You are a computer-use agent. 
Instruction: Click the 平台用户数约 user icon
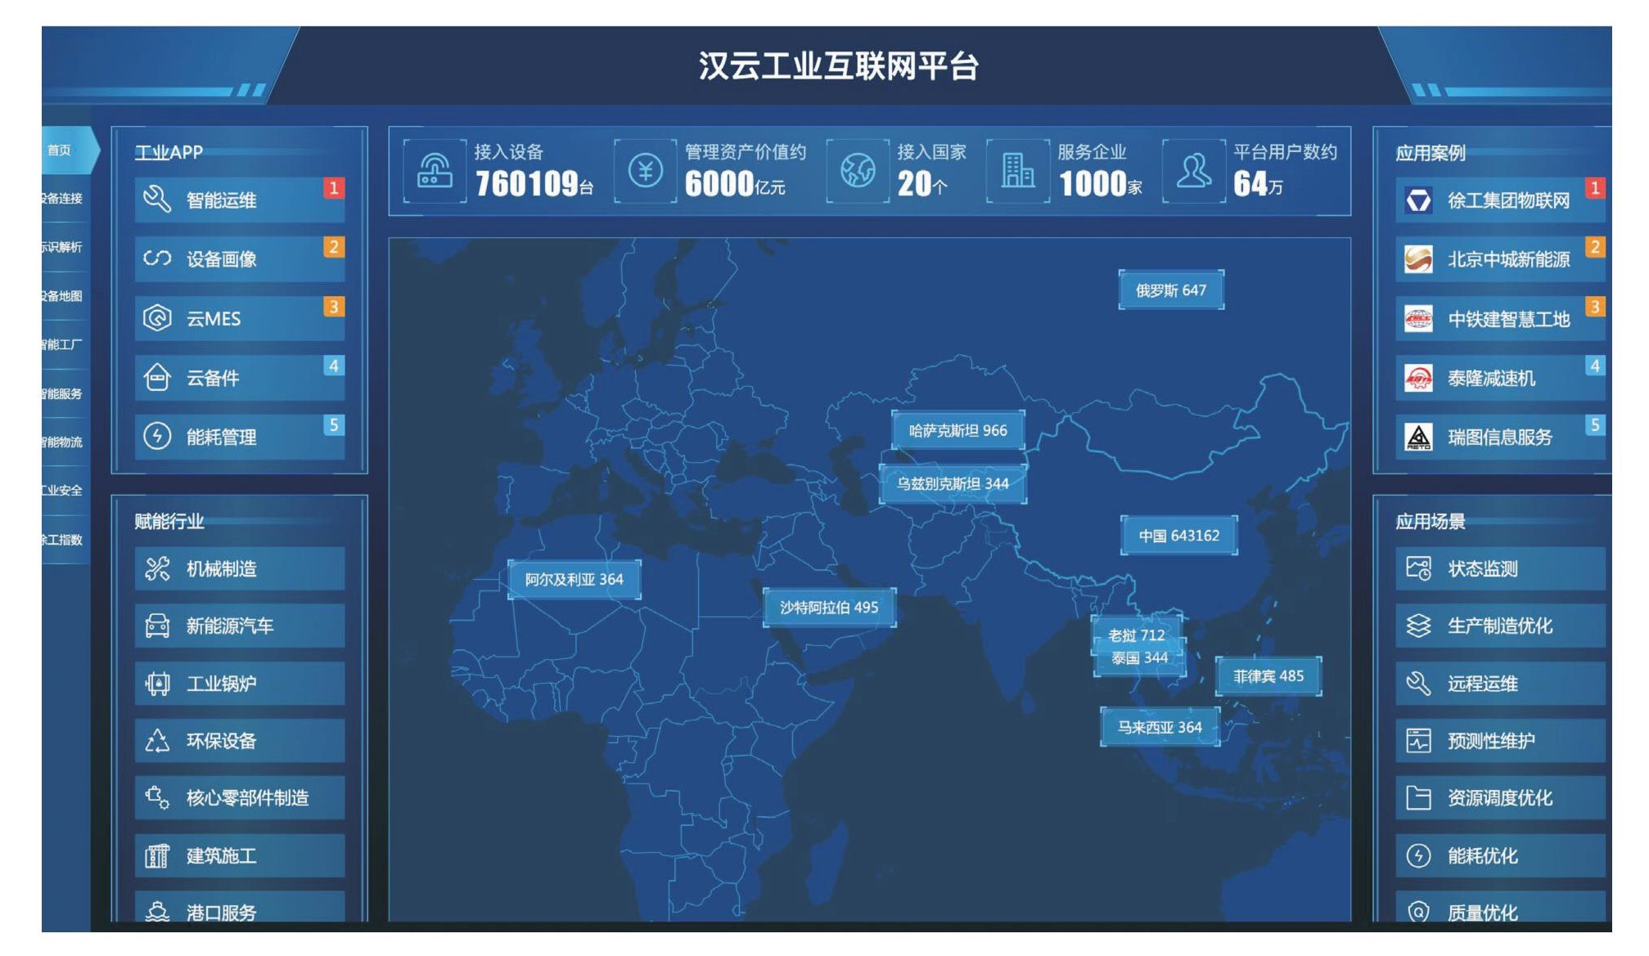coord(1194,171)
